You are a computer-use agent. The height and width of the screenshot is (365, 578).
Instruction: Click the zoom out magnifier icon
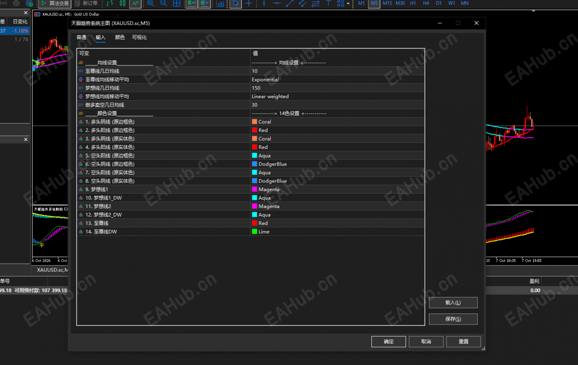point(163,3)
